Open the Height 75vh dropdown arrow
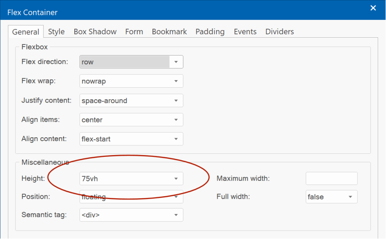The height and width of the screenshot is (239, 386). coord(176,178)
